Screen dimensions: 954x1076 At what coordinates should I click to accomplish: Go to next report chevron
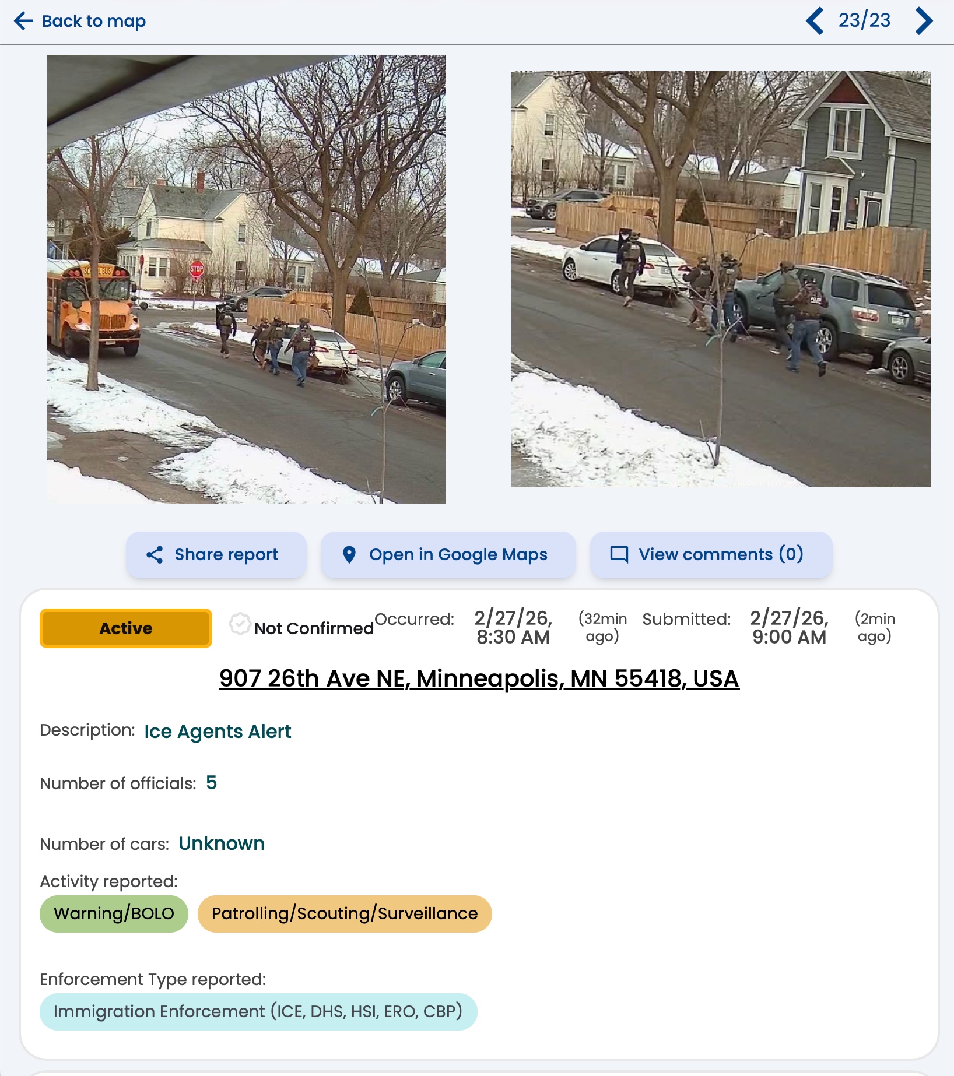(x=924, y=21)
